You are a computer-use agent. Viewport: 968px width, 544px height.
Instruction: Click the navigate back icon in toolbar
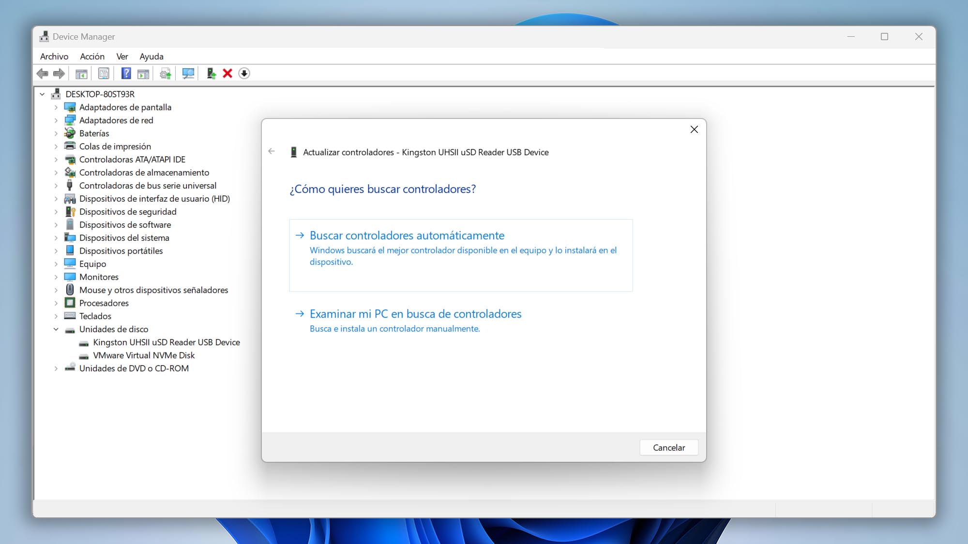pos(42,73)
